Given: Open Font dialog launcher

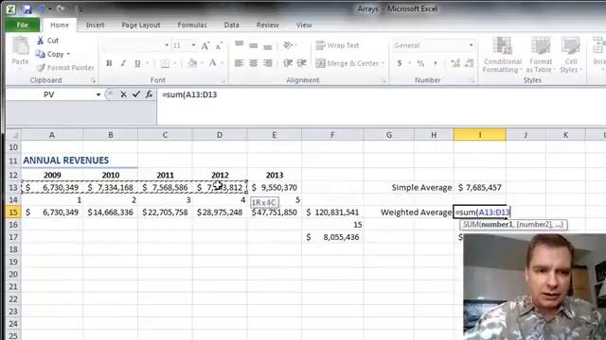Looking at the screenshot, I should click(x=223, y=80).
